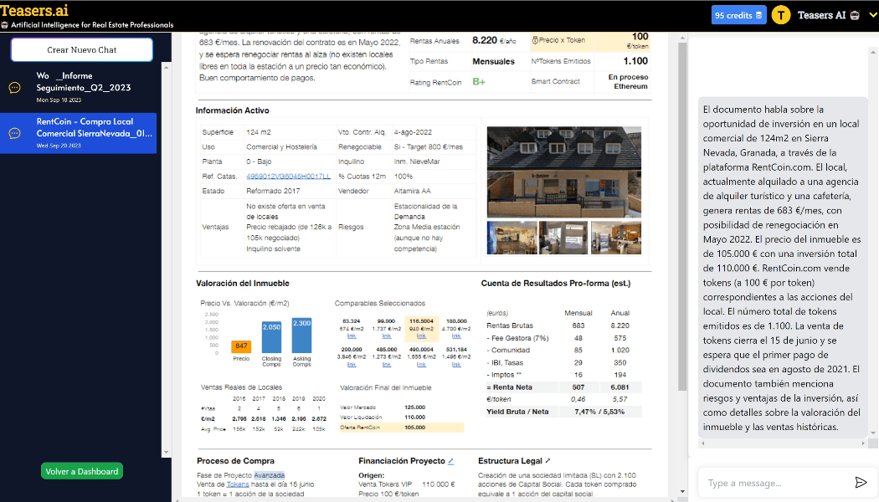Open the link under highlighted comparable 116.500
Image resolution: width=879 pixels, height=502 pixels.
(421, 336)
